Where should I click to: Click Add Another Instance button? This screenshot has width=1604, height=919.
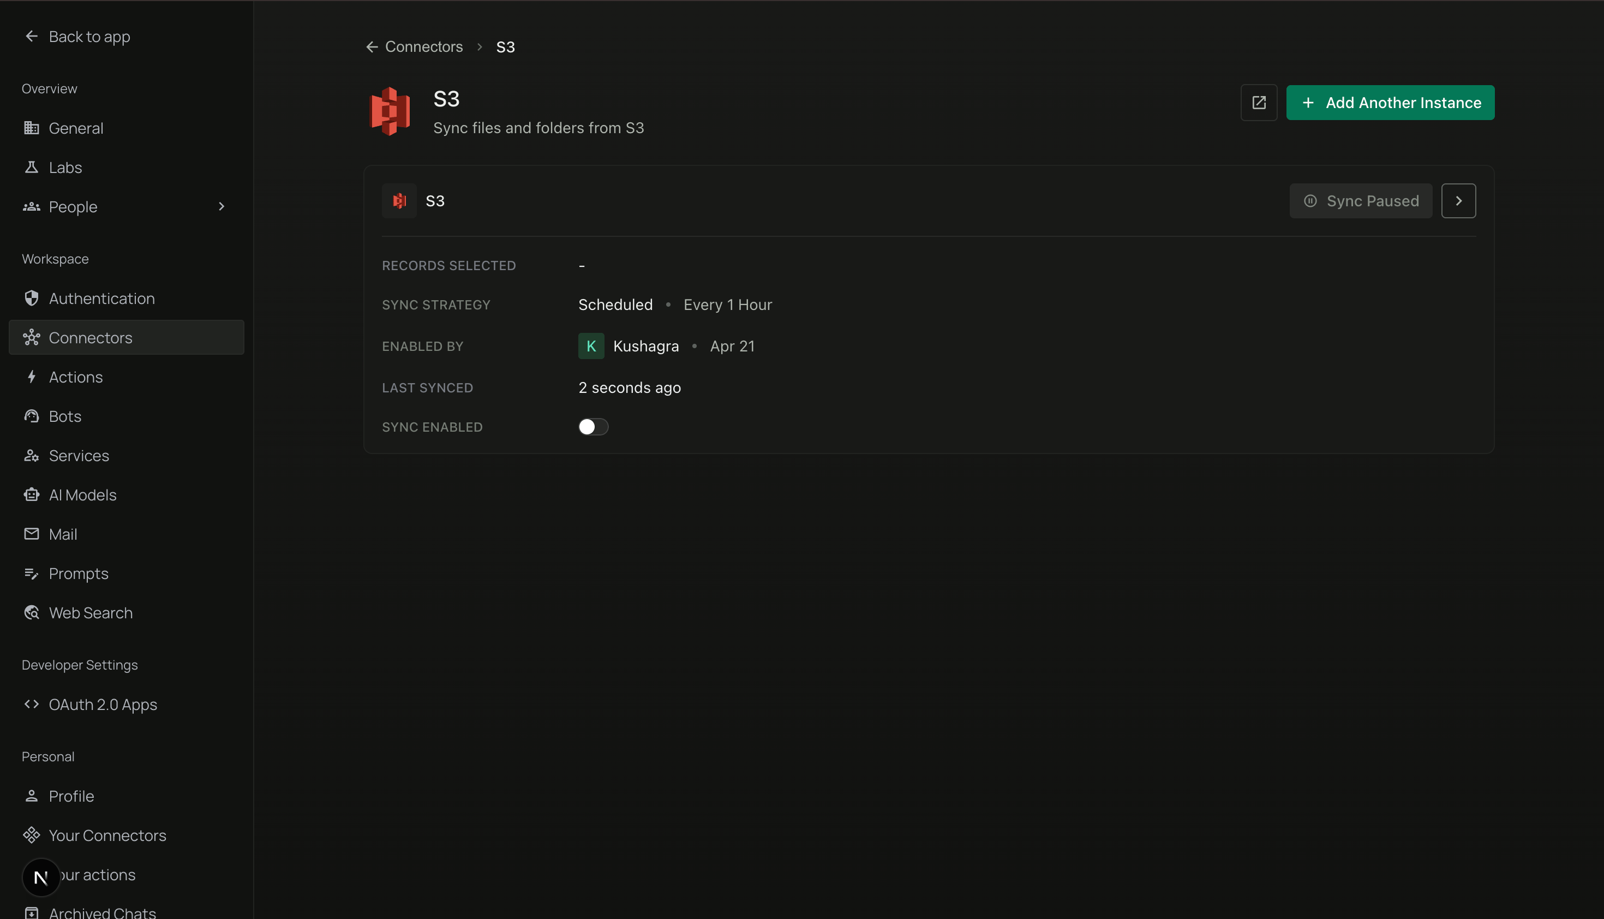click(1390, 102)
